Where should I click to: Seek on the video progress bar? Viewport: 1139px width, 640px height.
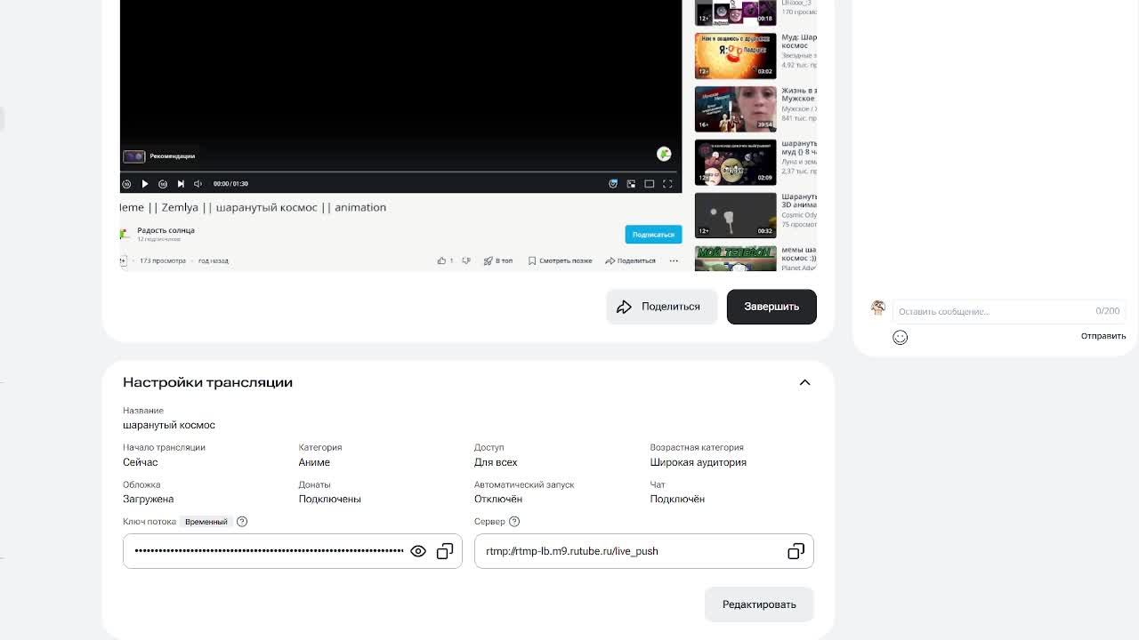pos(400,172)
